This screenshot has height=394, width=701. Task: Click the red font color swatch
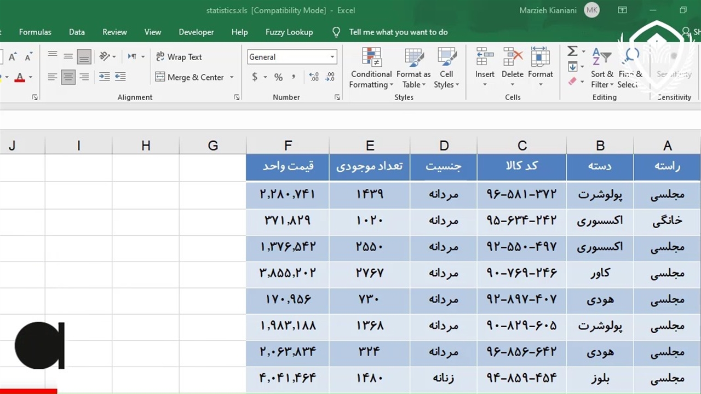(20, 78)
